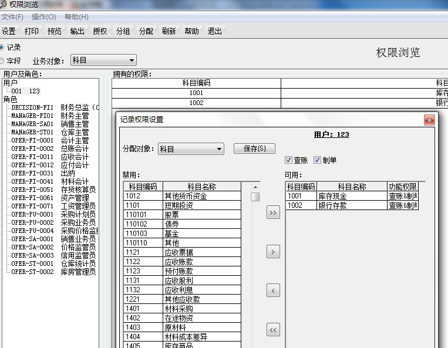The width and height of the screenshot is (448, 348).
Task: Select the OPER-FI-0041 材料会计 role
Action: pos(50,181)
